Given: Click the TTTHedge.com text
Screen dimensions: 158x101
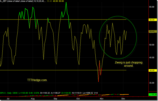Looking at the screenshot, I should (37, 80).
